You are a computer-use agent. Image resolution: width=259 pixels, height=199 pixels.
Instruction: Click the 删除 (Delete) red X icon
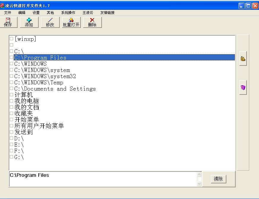pos(92,22)
